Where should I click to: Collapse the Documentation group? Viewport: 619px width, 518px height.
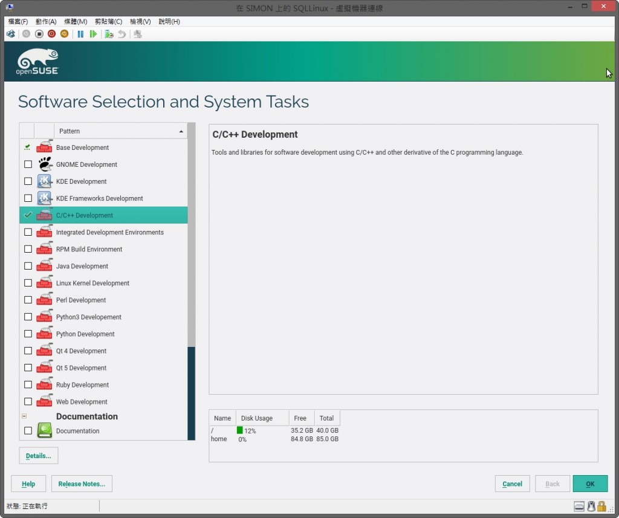[24, 416]
